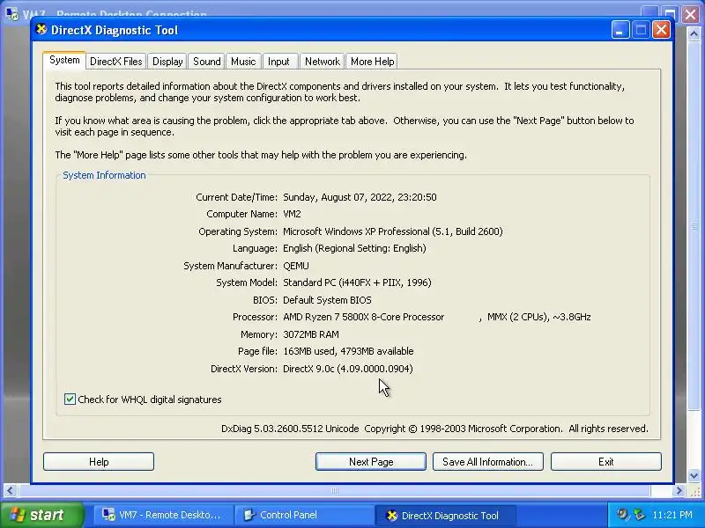Switch to the DirectX Files tab
This screenshot has width=705, height=528.
pyautogui.click(x=116, y=62)
